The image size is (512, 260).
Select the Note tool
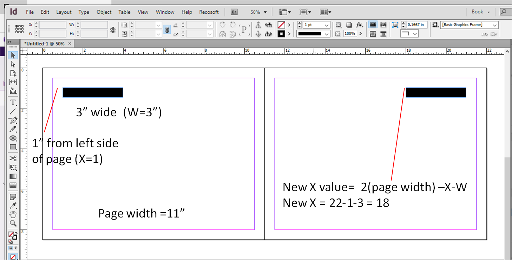click(x=13, y=196)
